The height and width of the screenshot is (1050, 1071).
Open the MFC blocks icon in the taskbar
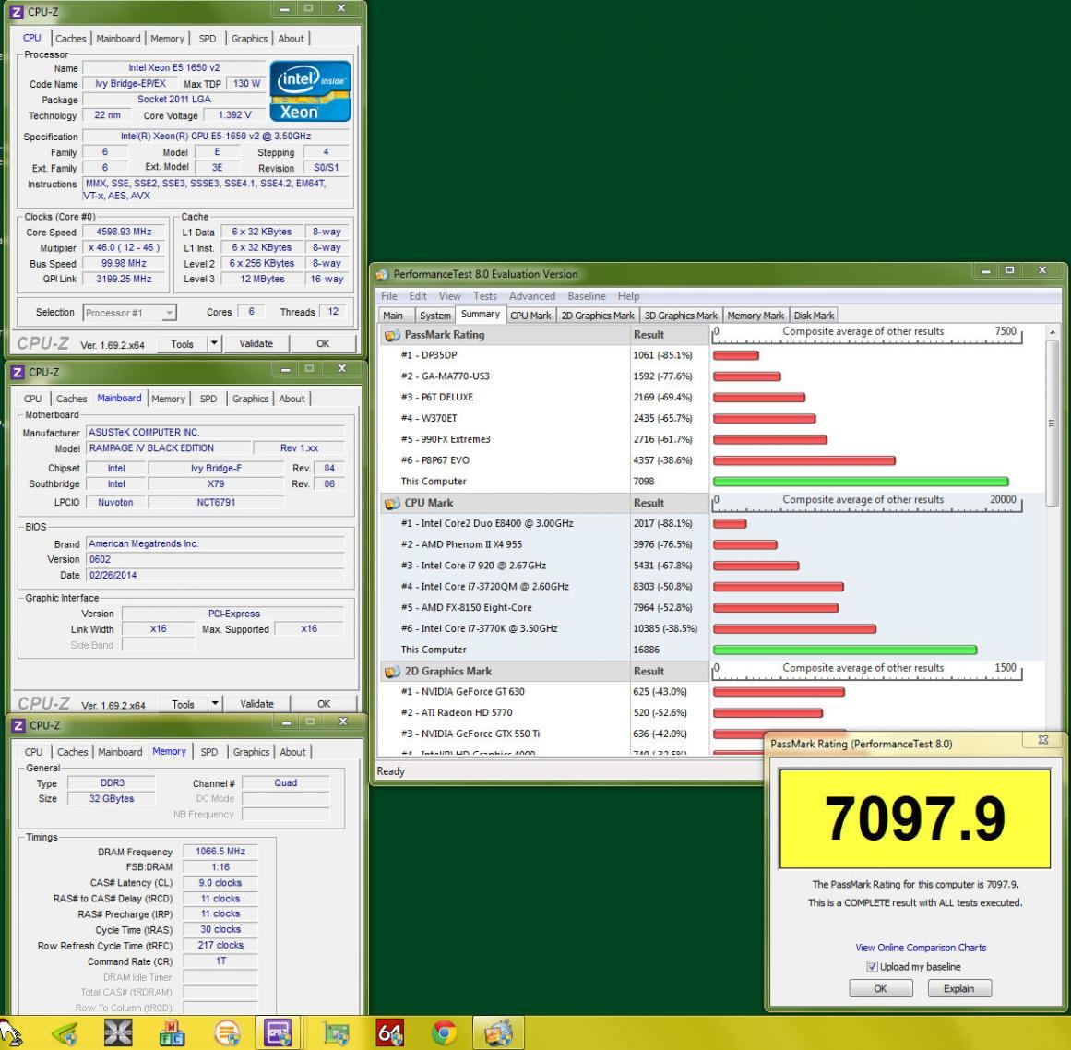pyautogui.click(x=173, y=1032)
